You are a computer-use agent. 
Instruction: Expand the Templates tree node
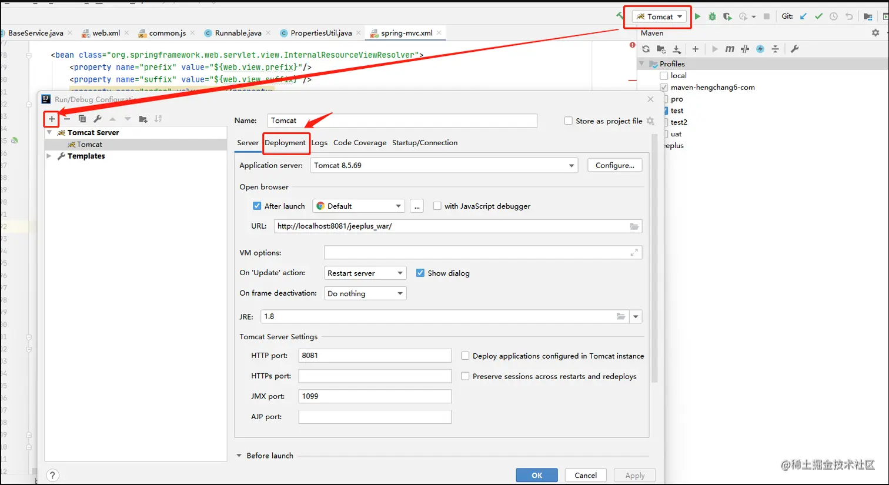[49, 156]
